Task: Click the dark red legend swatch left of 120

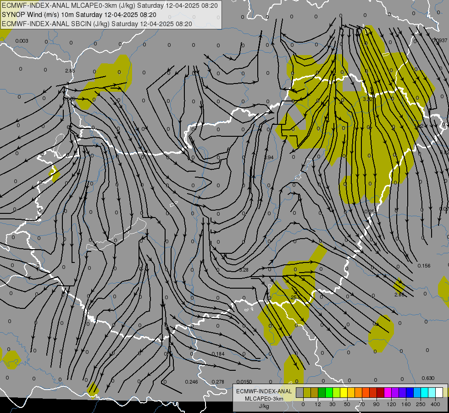Action: (381, 392)
